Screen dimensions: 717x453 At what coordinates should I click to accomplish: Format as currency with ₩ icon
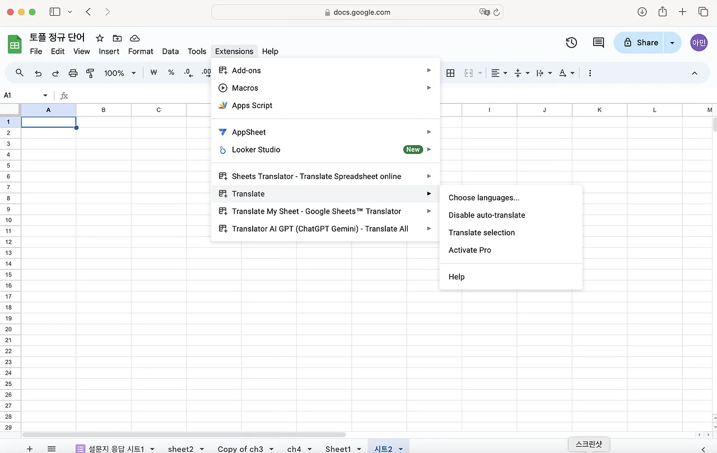[x=154, y=73]
